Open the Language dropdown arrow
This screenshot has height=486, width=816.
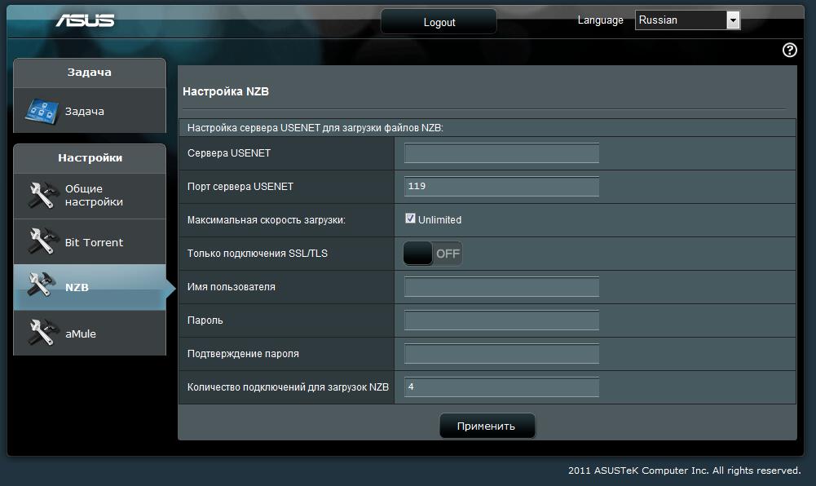(x=733, y=20)
